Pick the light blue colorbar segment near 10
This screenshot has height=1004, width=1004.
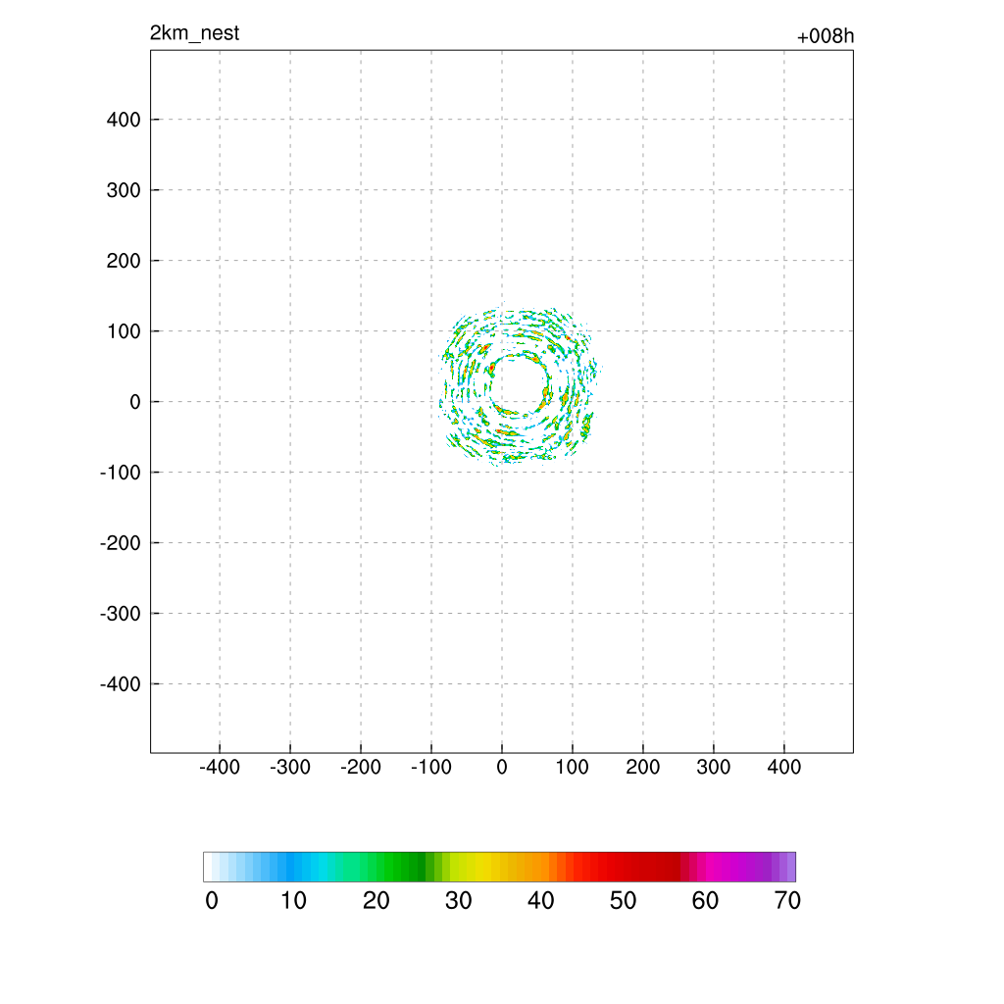pos(290,867)
